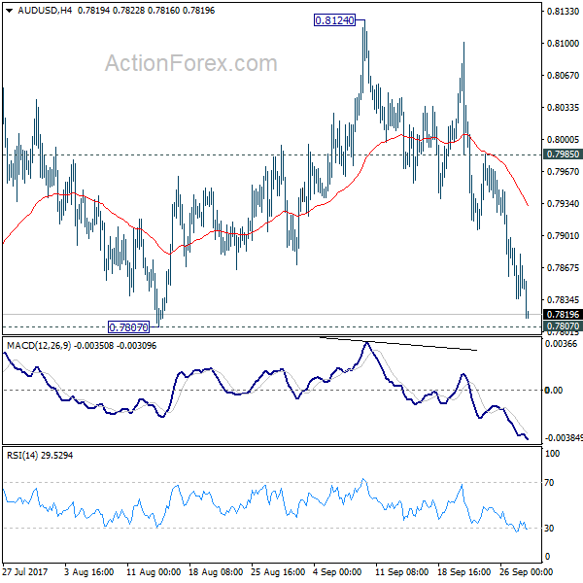This screenshot has height=583, width=583.
Task: Click the 27 Jul 2017 date label
Action: 25,571
